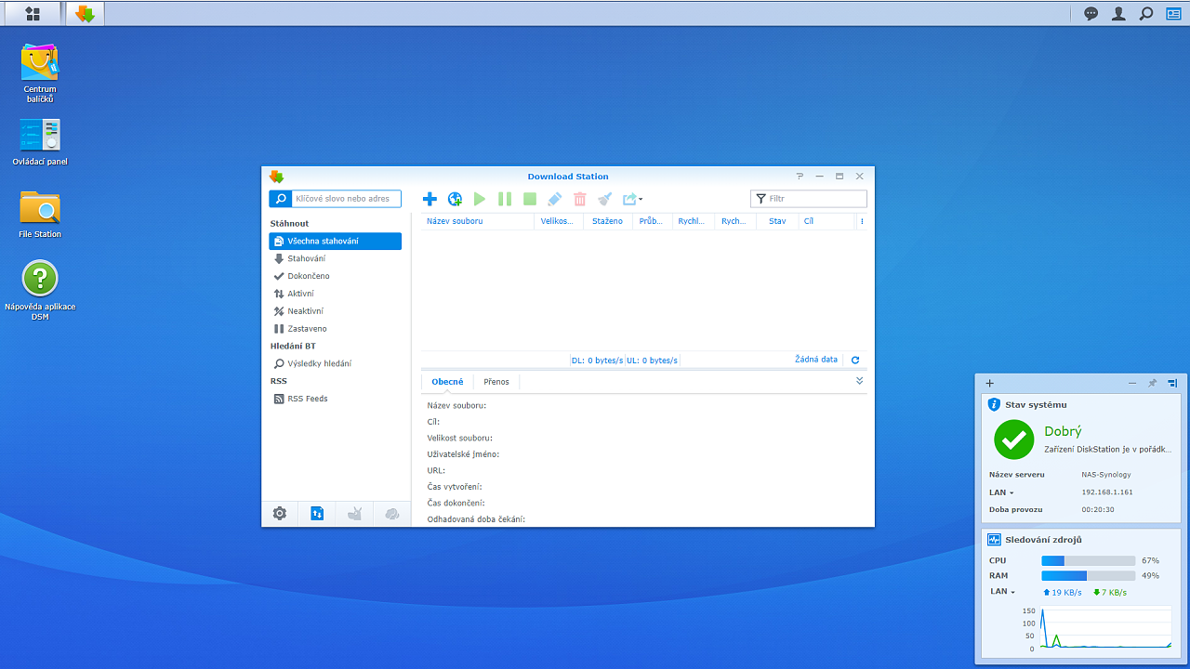
Task: Expand the LAN dropdown in Stav systému
Action: click(x=1001, y=492)
